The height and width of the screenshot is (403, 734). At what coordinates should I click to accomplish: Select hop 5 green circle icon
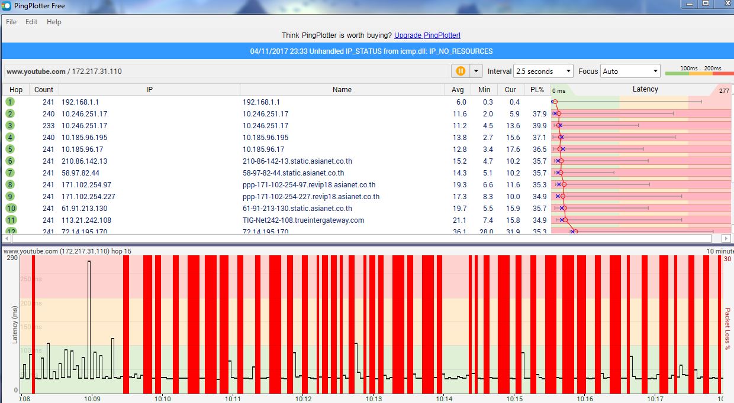[x=10, y=149]
